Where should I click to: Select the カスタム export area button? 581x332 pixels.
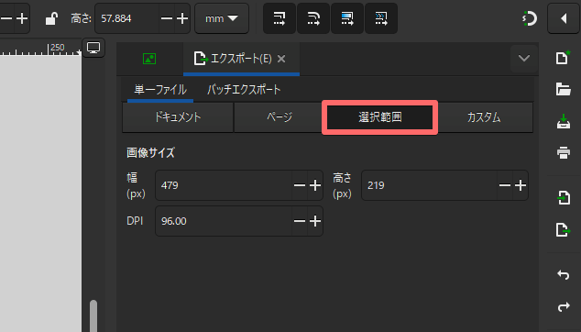(484, 117)
